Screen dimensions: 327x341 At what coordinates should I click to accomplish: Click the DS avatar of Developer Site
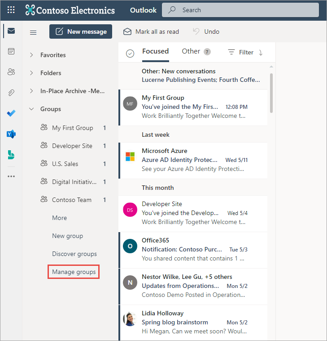click(130, 210)
